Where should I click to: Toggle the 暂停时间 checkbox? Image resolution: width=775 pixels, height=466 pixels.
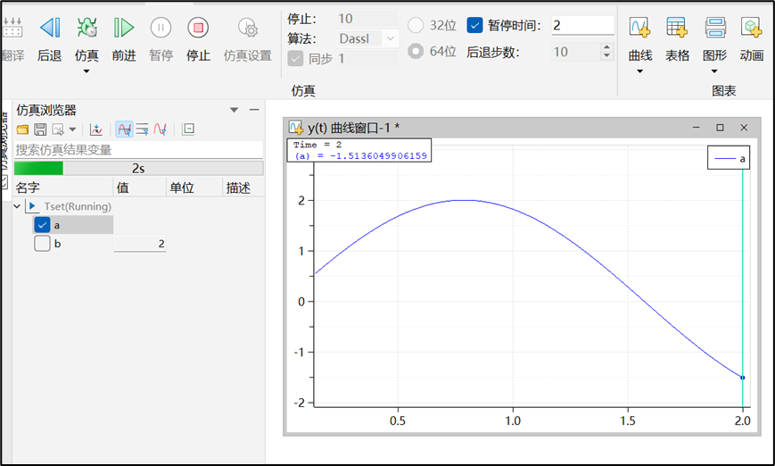tap(474, 25)
